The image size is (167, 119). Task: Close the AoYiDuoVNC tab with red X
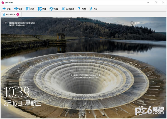pyautogui.click(x=18, y=14)
